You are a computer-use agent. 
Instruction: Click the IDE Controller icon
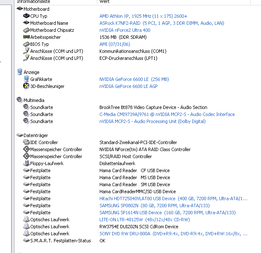pyautogui.click(x=26, y=142)
